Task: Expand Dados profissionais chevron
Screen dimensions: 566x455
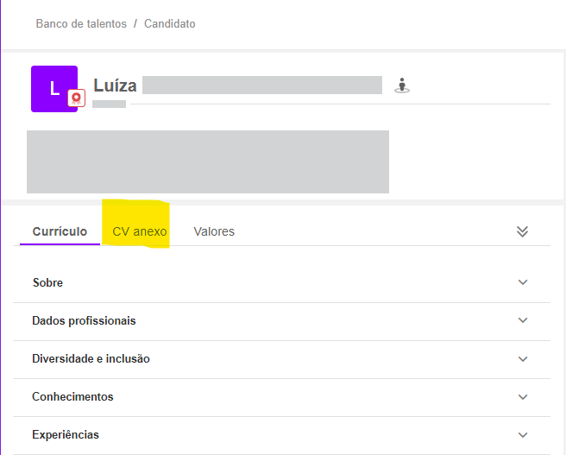Action: [522, 320]
